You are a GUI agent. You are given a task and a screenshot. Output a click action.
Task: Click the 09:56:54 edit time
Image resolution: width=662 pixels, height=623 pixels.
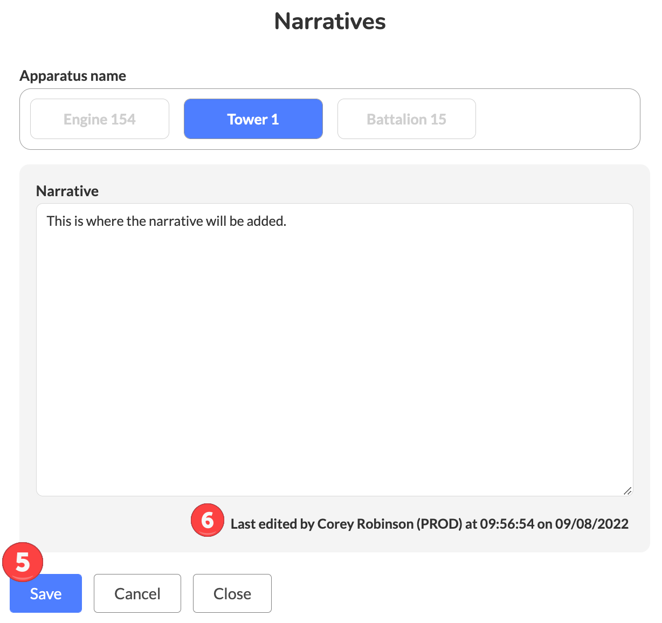[x=507, y=524]
